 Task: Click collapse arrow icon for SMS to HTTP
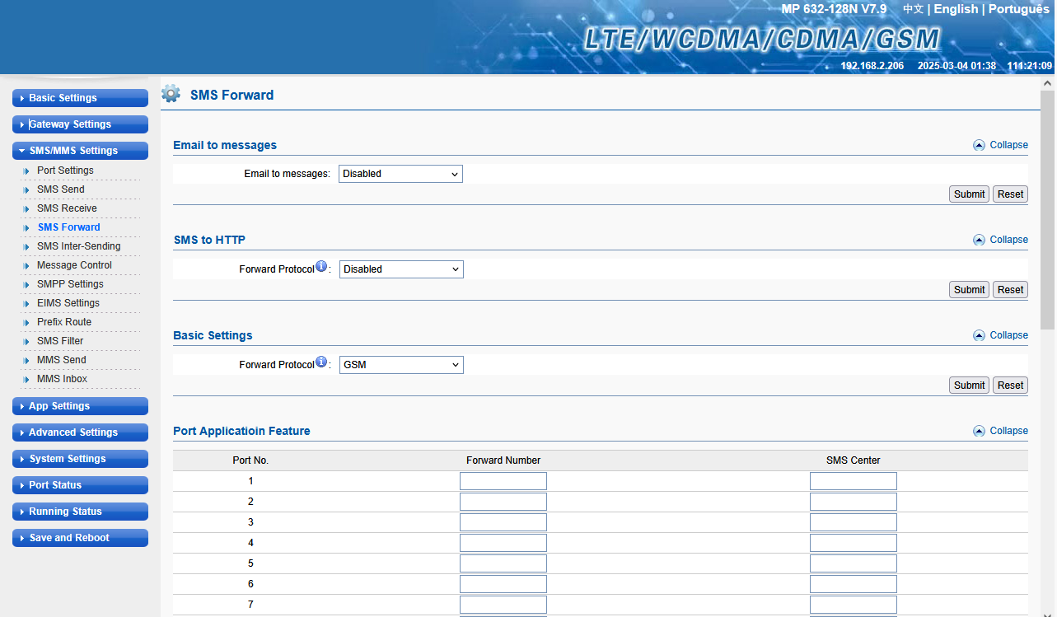coord(979,240)
